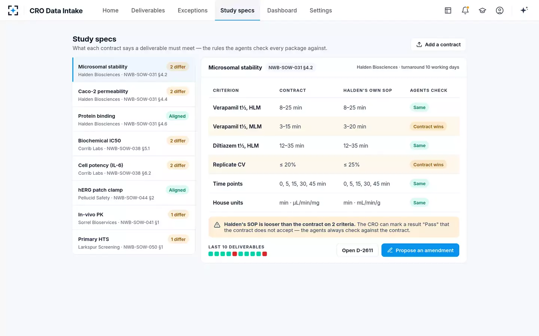Click the Replicate CV criterion

tap(229, 165)
